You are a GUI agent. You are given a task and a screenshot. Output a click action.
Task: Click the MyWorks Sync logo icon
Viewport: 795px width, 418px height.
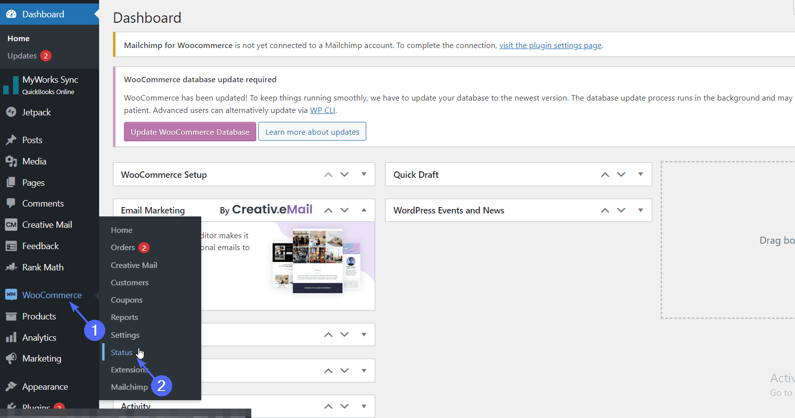10,85
